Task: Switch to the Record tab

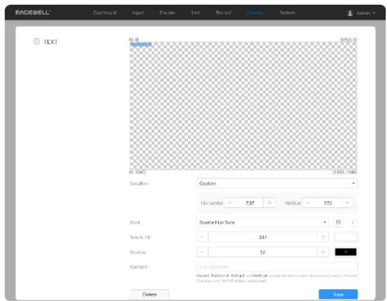Action: pos(224,13)
